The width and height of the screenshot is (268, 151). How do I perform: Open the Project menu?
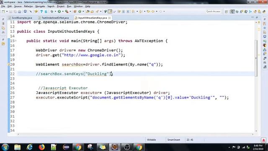pos(61,6)
